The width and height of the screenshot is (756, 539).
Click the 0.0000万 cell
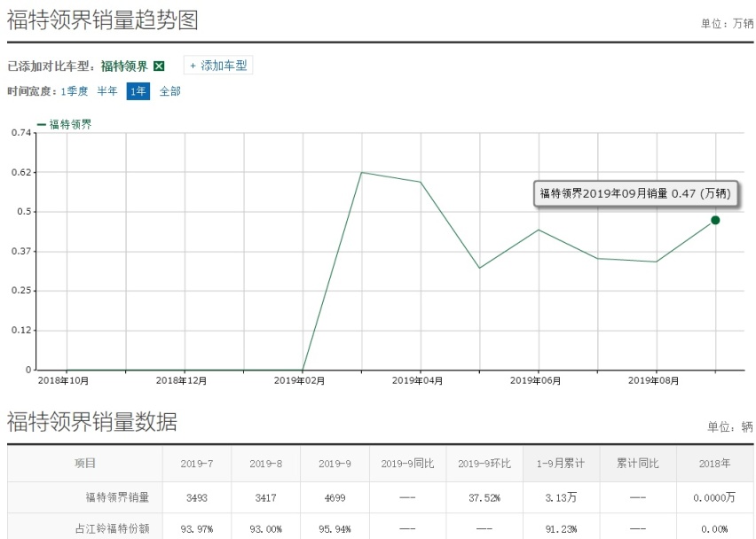pyautogui.click(x=714, y=497)
